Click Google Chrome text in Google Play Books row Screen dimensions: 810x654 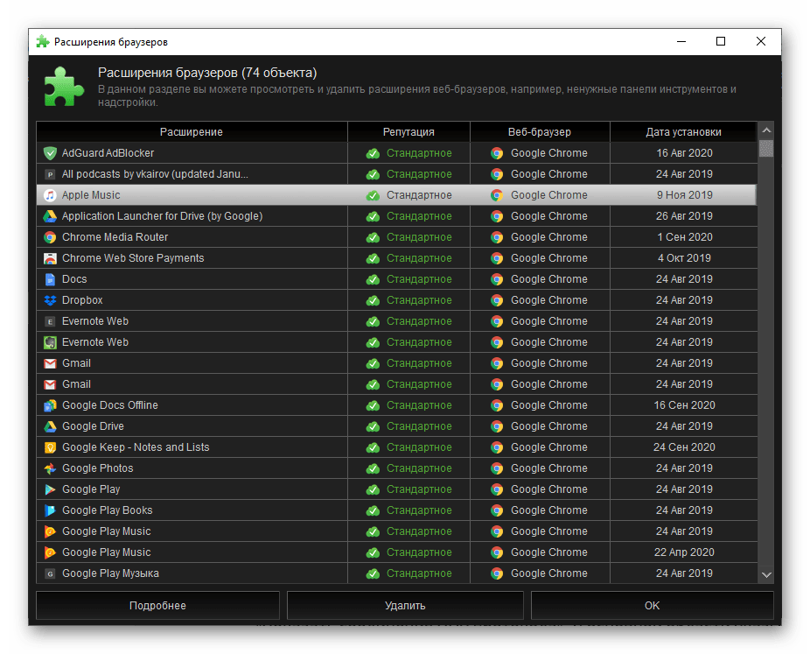[549, 510]
